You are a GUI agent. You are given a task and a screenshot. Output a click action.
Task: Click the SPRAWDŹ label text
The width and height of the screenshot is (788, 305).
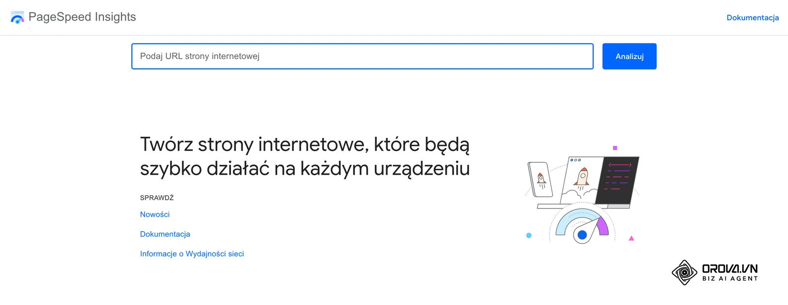(157, 198)
